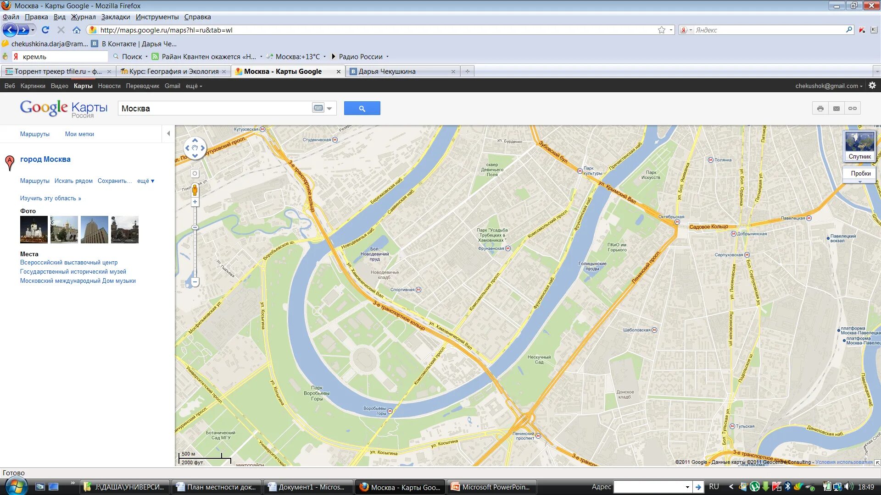
Task: Switch to the Дарья Чекушкина tab
Action: coord(402,71)
